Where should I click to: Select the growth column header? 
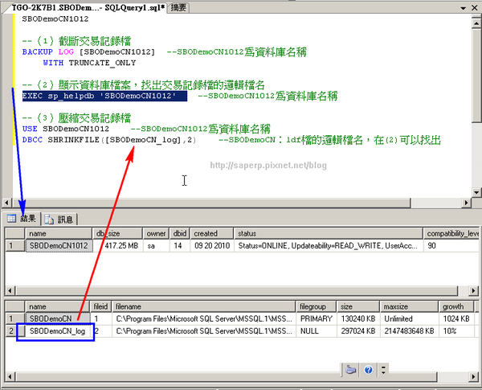pos(456,306)
